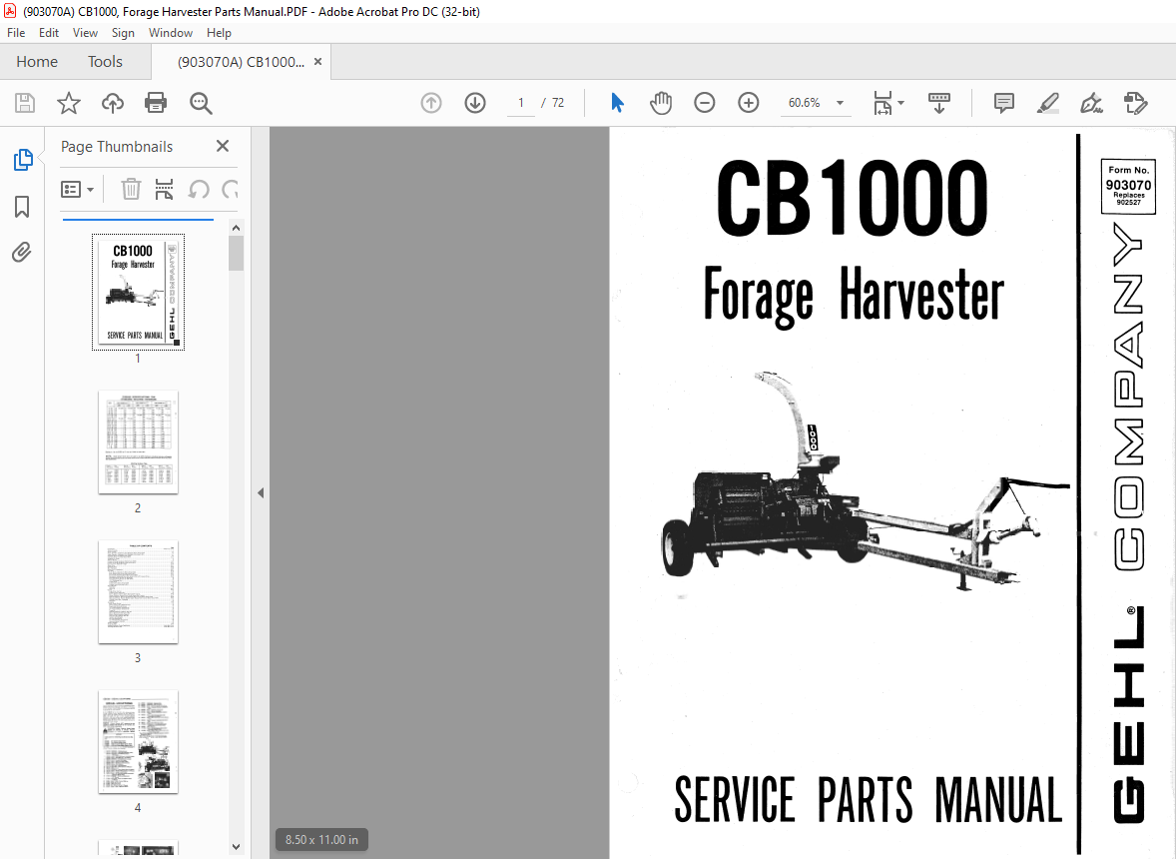Click the read mode keyboard download icon
The image size is (1176, 859).
pos(939,103)
